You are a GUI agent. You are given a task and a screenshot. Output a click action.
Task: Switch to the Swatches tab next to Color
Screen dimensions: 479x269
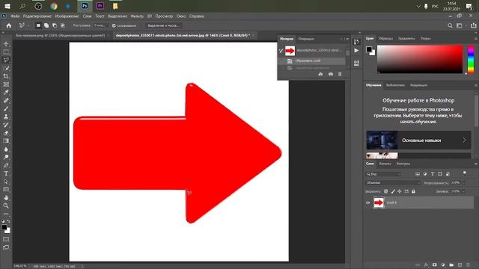pyautogui.click(x=386, y=38)
